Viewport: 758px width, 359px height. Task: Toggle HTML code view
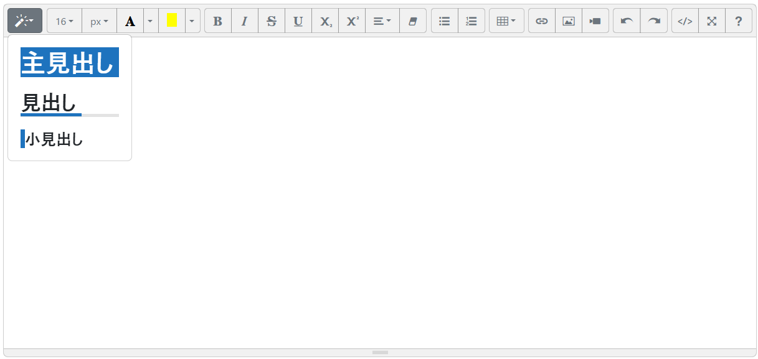point(685,21)
